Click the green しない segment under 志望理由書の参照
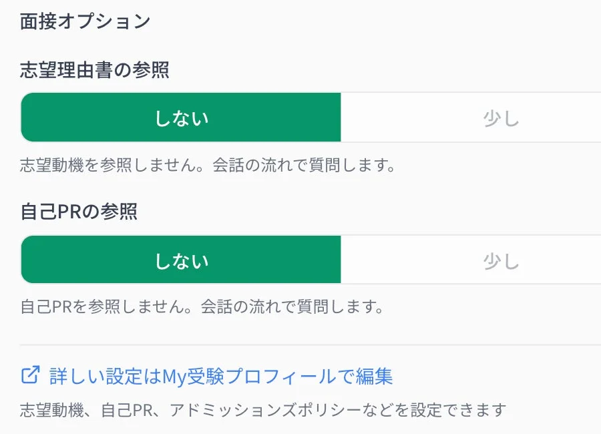 tap(180, 116)
